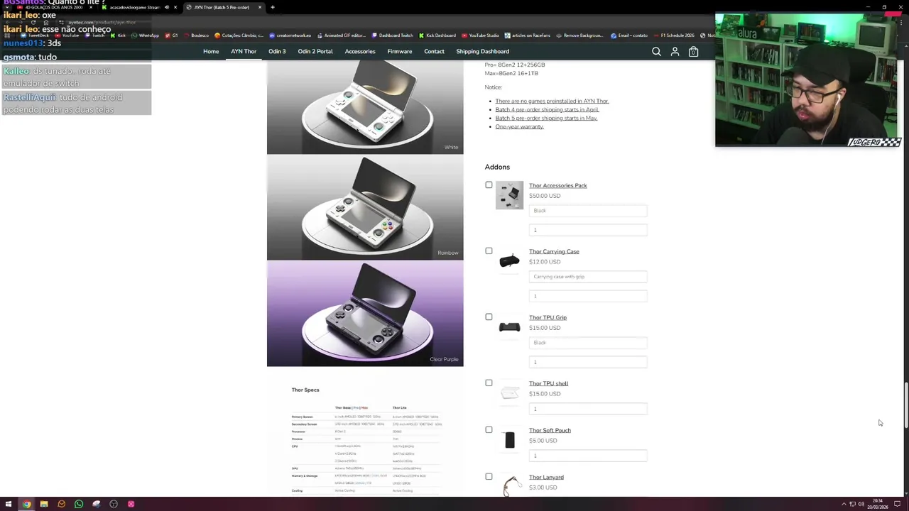Open the shopping bag cart icon

point(693,51)
